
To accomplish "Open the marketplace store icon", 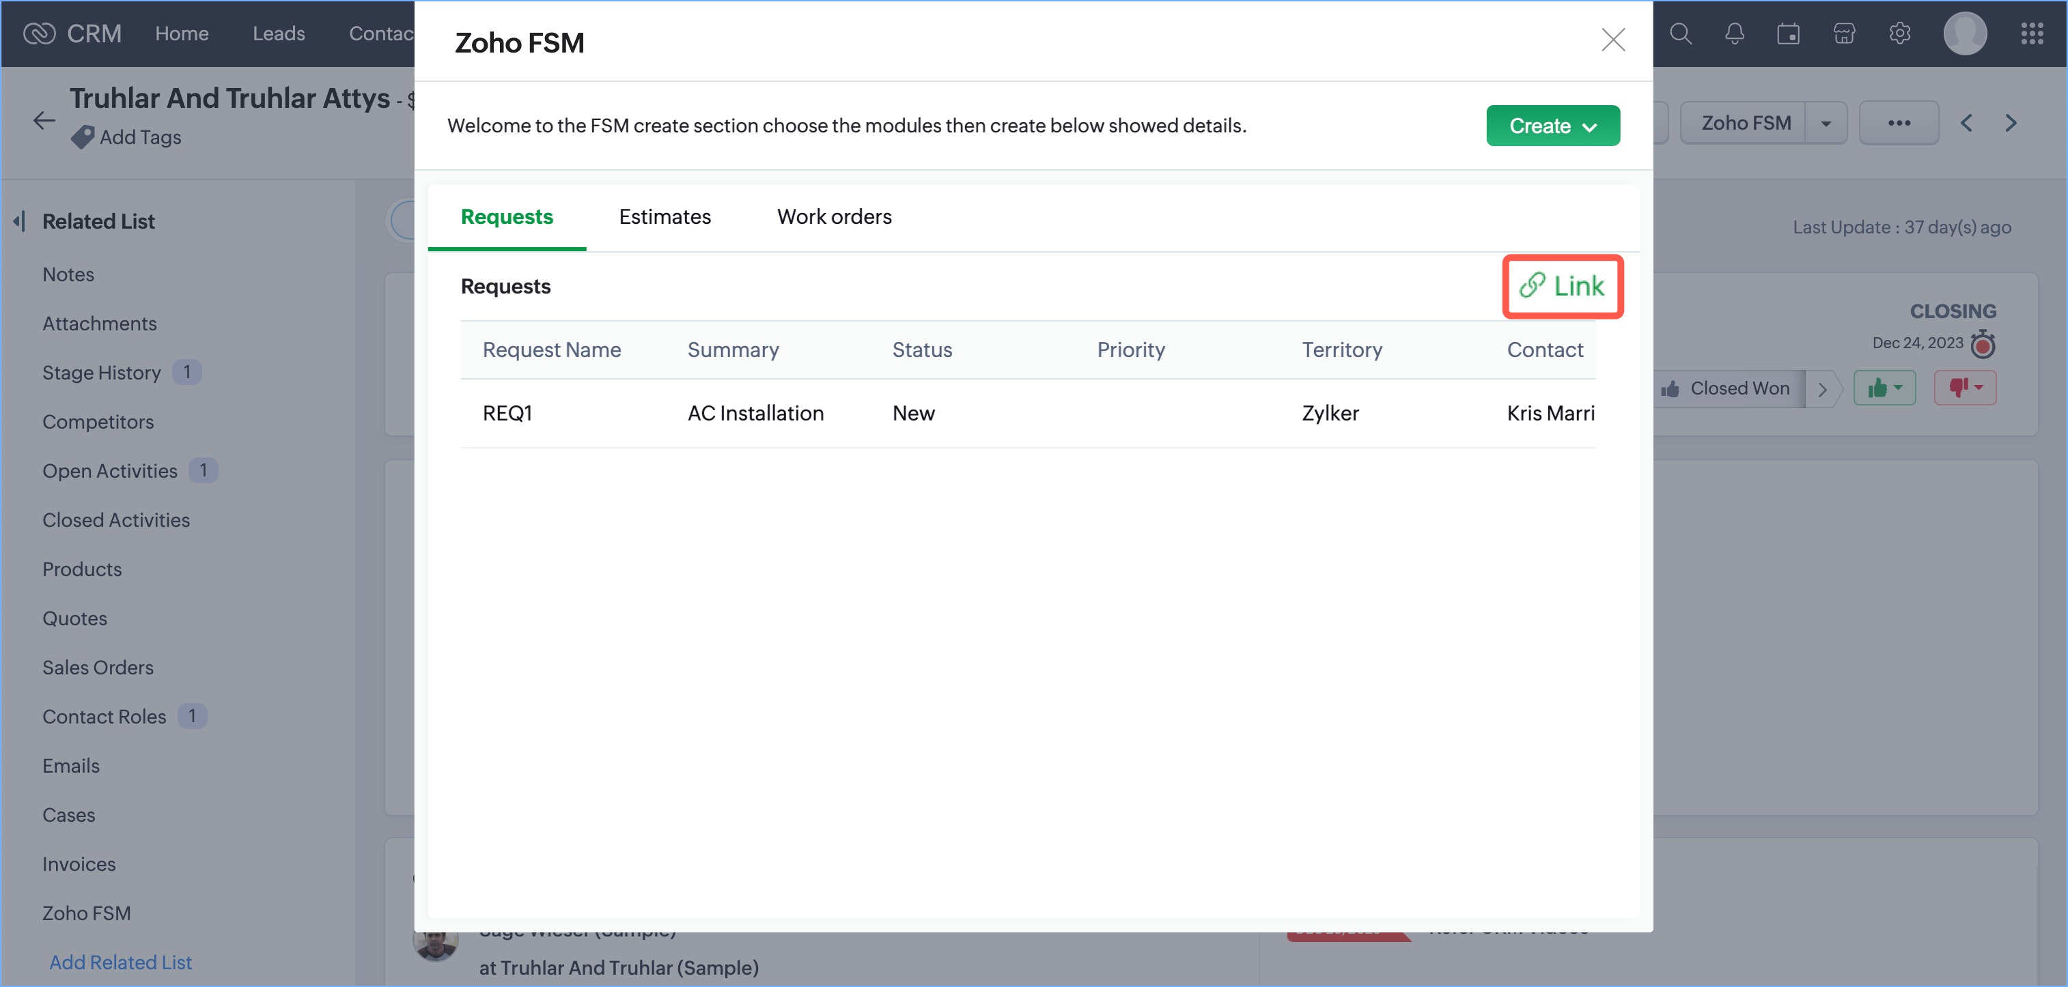I will click(x=1844, y=33).
